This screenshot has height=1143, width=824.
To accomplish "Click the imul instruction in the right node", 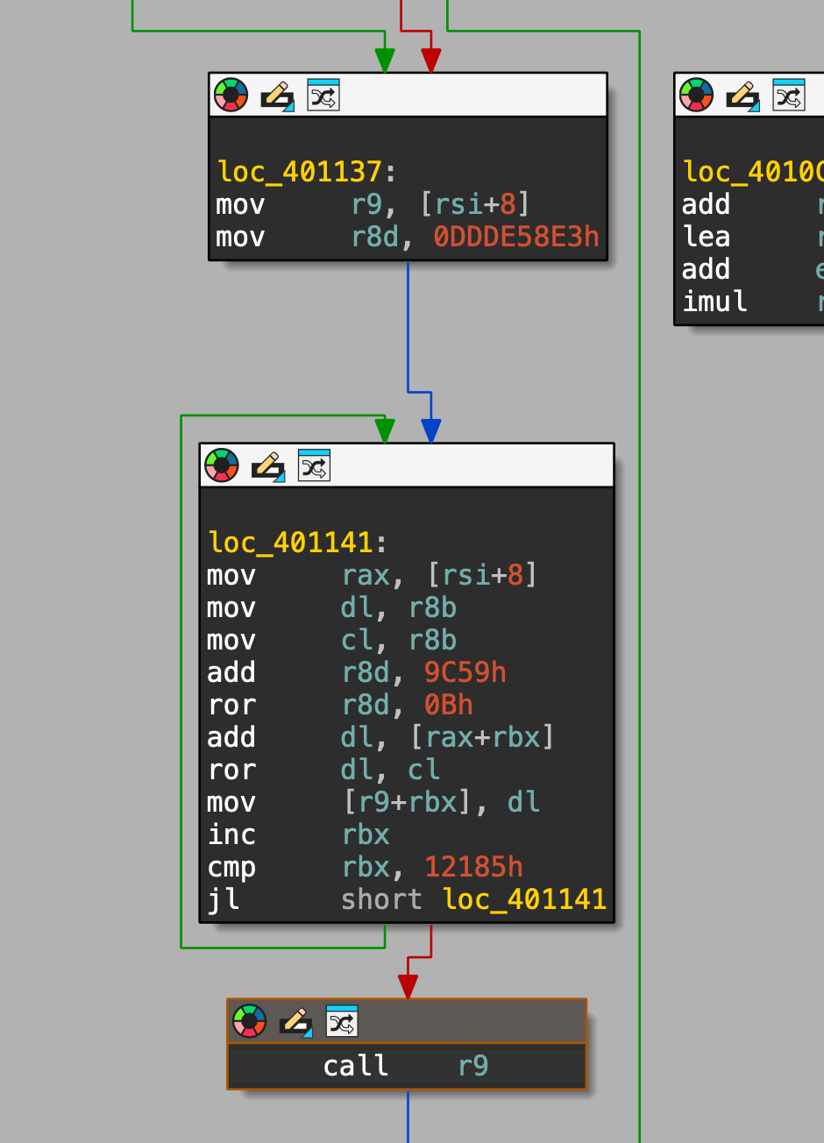I will pos(752,302).
